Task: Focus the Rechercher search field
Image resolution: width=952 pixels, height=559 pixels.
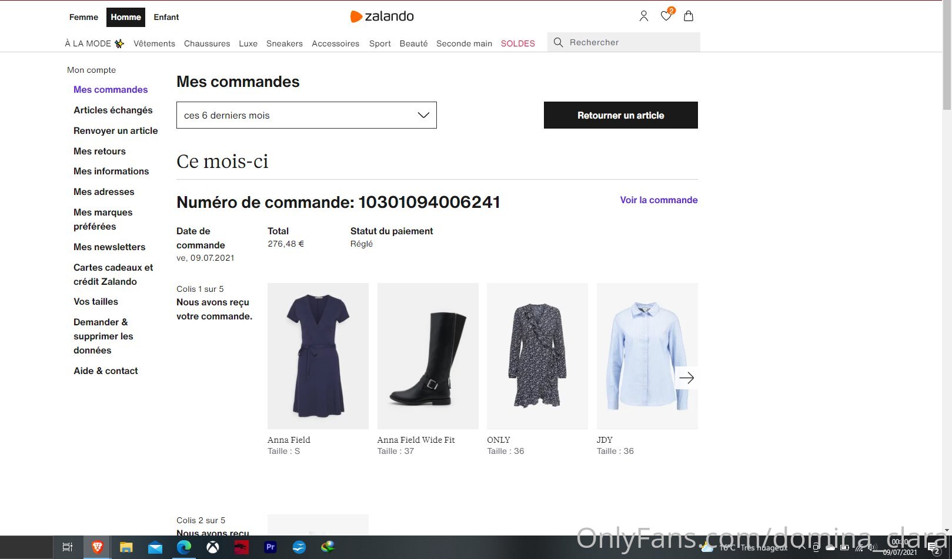Action: tap(624, 42)
